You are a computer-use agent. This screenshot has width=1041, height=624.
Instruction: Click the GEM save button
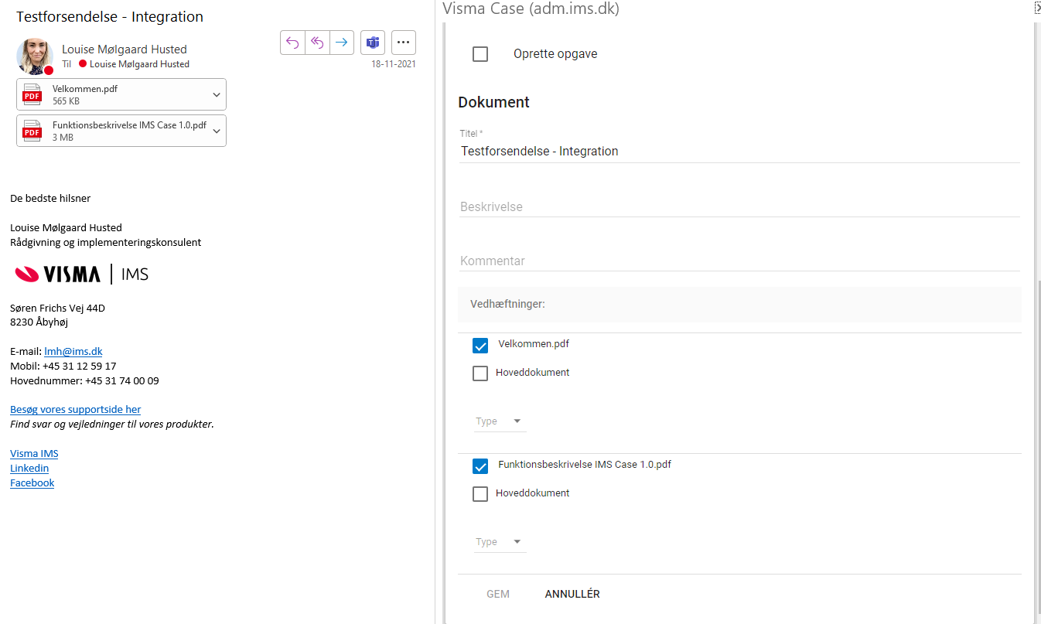click(x=498, y=594)
